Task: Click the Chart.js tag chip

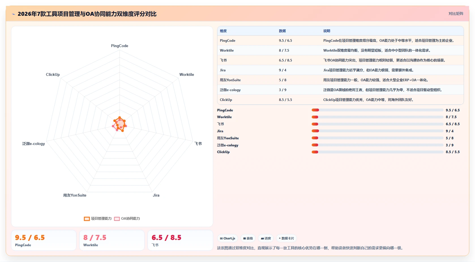Action: coord(227,238)
